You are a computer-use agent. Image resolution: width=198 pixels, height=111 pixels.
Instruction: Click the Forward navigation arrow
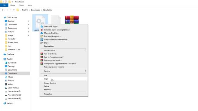click(7, 10)
